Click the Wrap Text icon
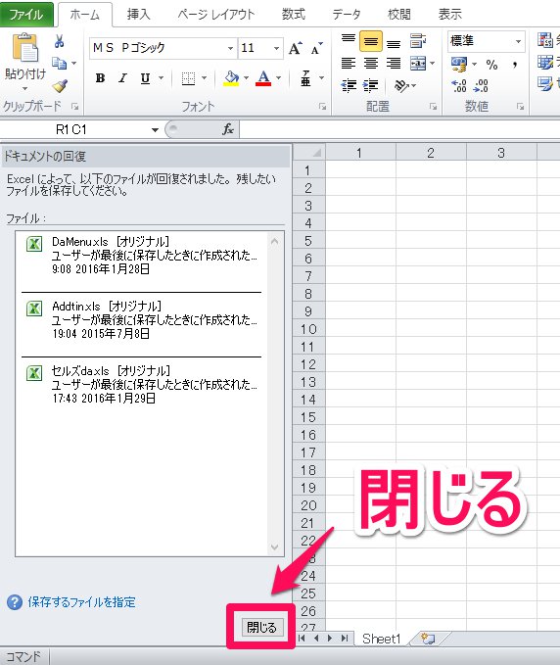The height and width of the screenshot is (665, 560). (x=418, y=41)
